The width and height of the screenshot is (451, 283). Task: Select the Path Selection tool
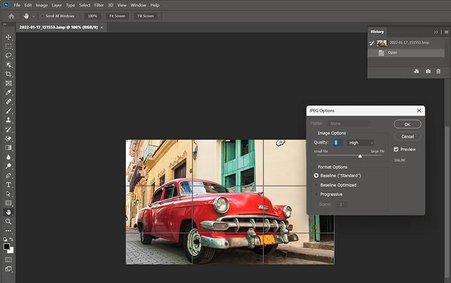pos(8,193)
